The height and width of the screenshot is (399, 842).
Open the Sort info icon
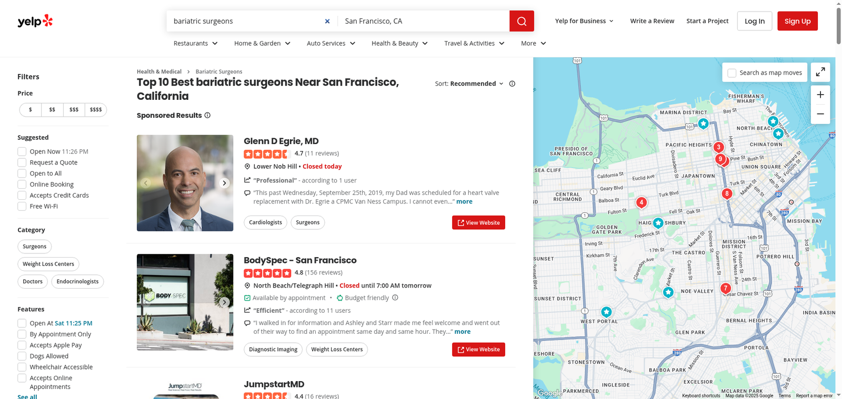coord(512,84)
